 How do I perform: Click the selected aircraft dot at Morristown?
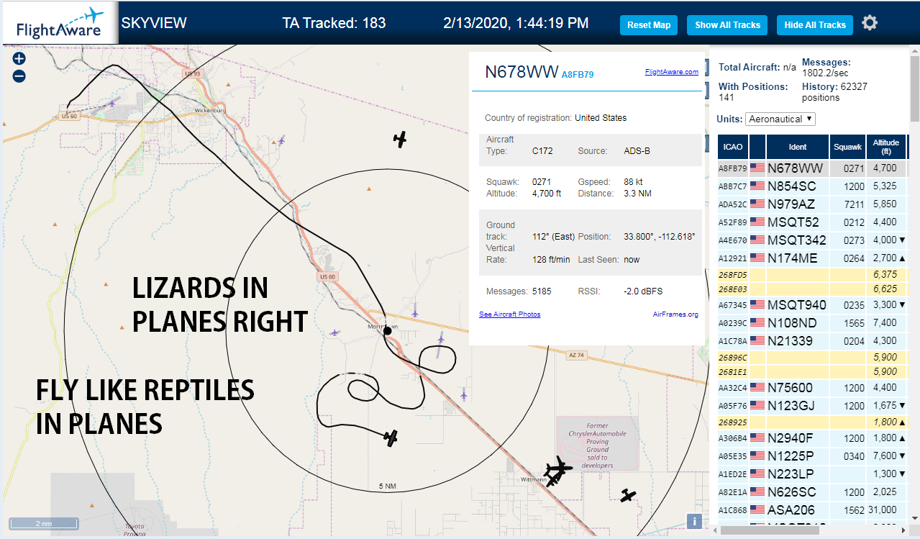tap(387, 331)
